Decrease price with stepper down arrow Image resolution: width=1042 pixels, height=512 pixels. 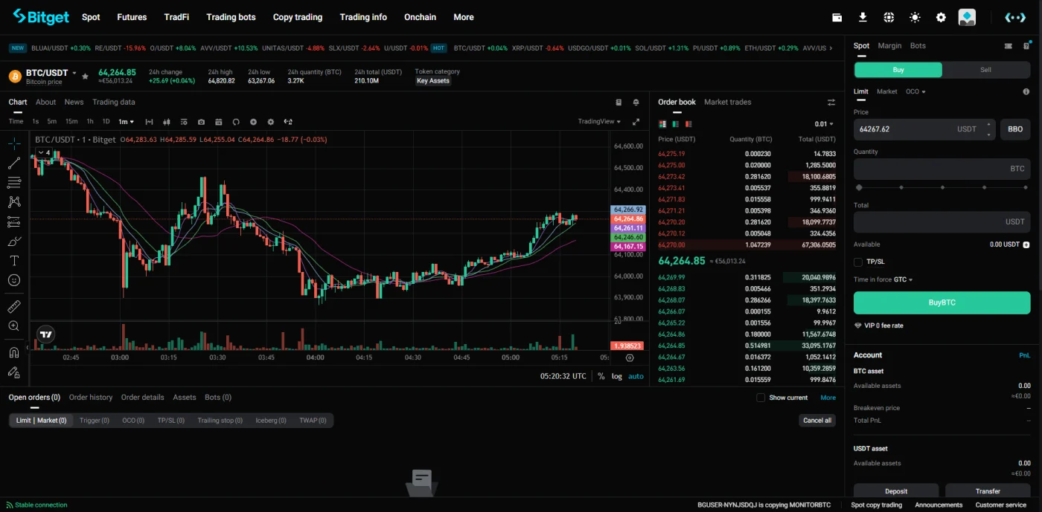pyautogui.click(x=988, y=135)
